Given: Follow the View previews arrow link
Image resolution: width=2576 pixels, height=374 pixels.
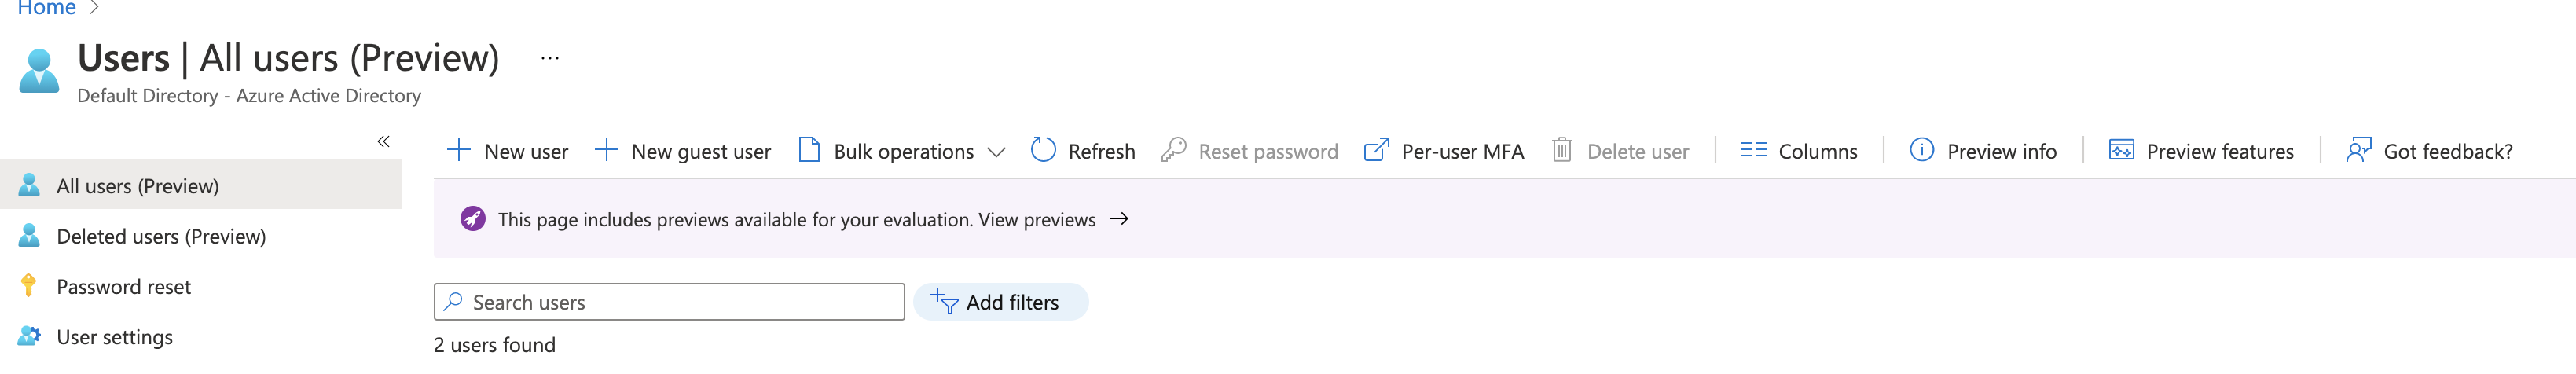Looking at the screenshot, I should click(1119, 219).
